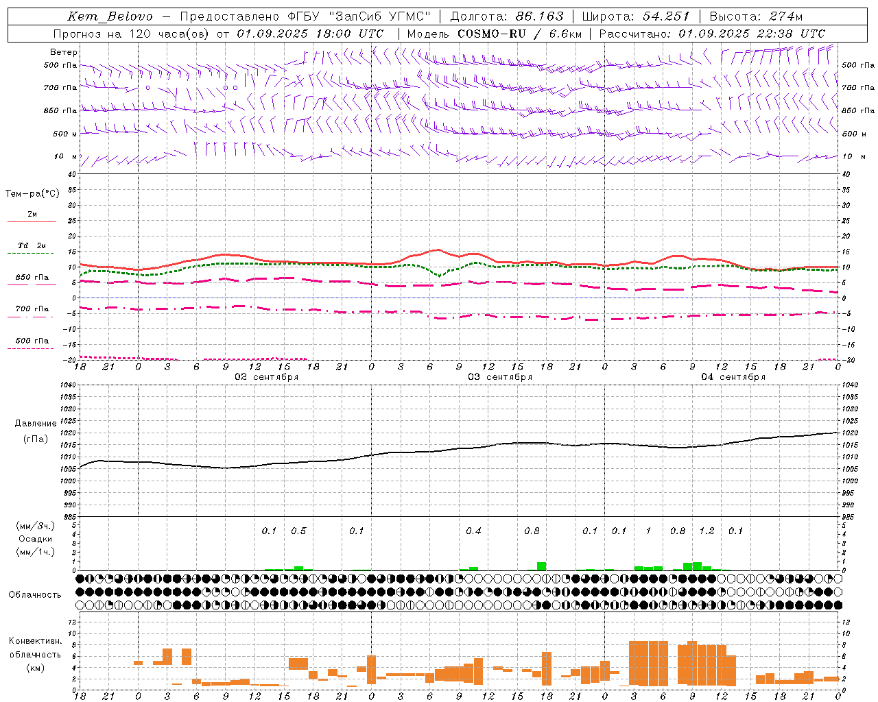The width and height of the screenshot is (878, 702).
Task: Select the date label 02 сентября
Action: coord(267,377)
